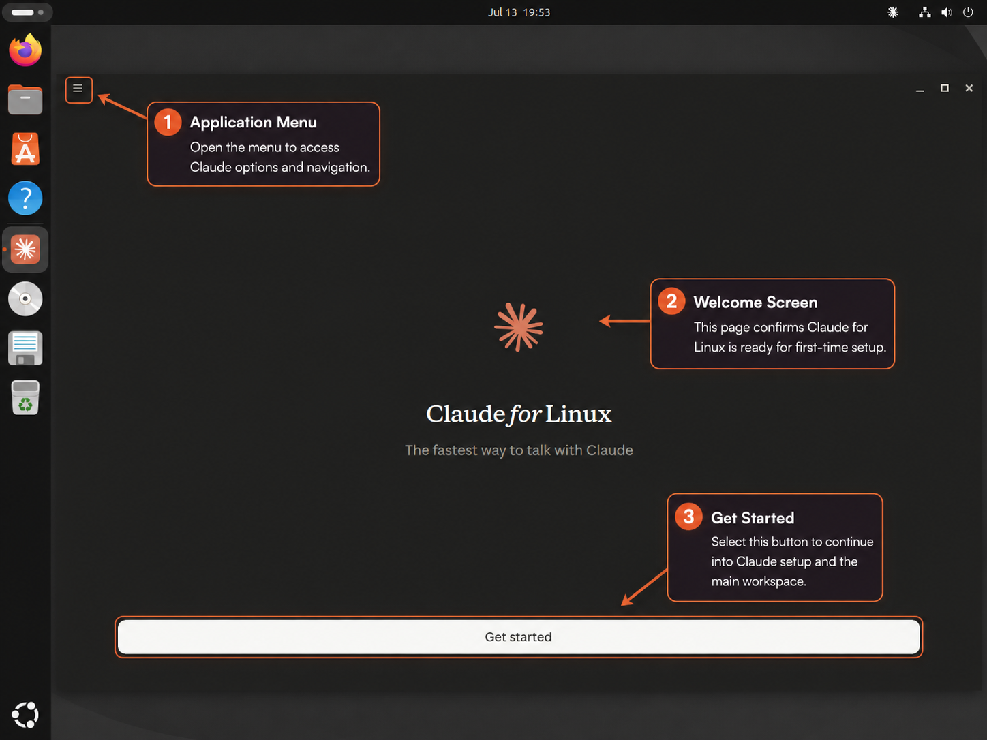Launch Firefox from the dock

click(x=25, y=50)
